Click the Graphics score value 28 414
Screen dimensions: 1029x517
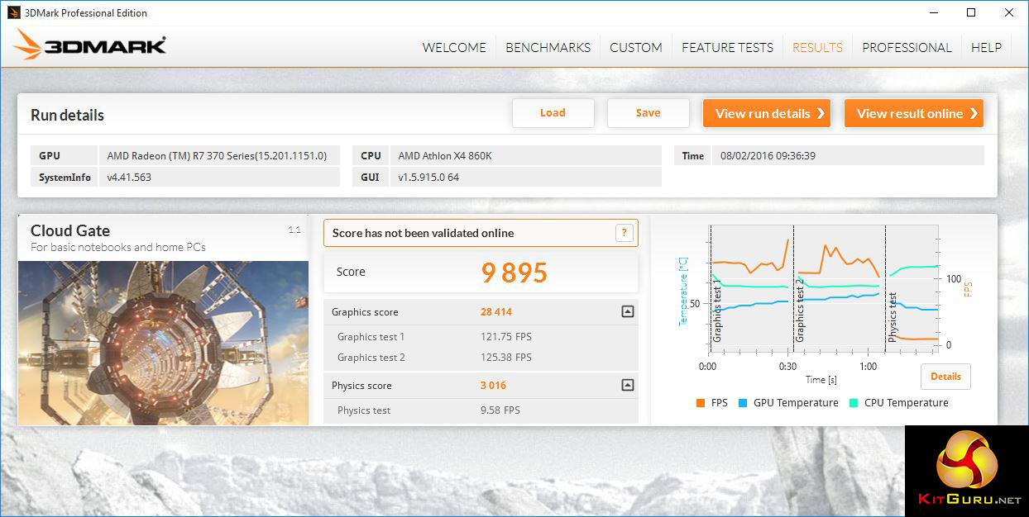click(x=497, y=312)
